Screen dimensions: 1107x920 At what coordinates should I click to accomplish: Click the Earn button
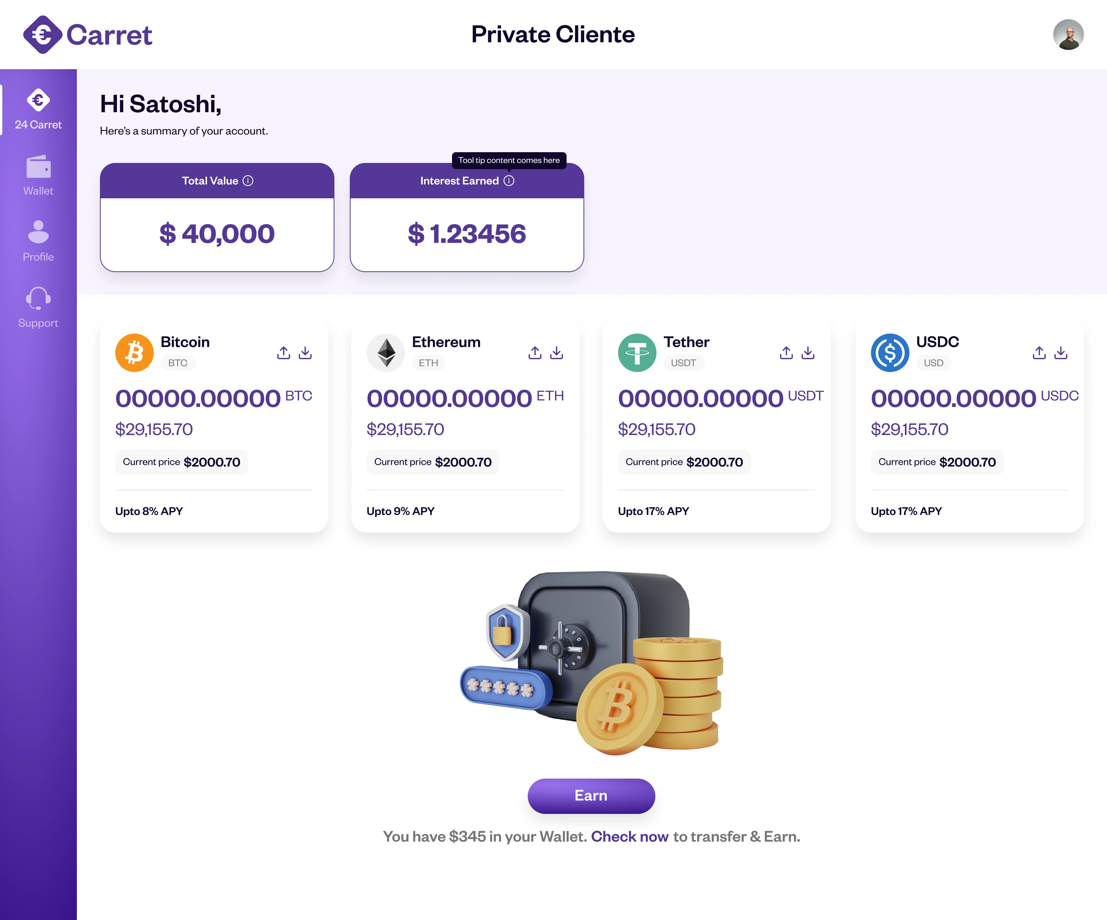click(x=591, y=796)
